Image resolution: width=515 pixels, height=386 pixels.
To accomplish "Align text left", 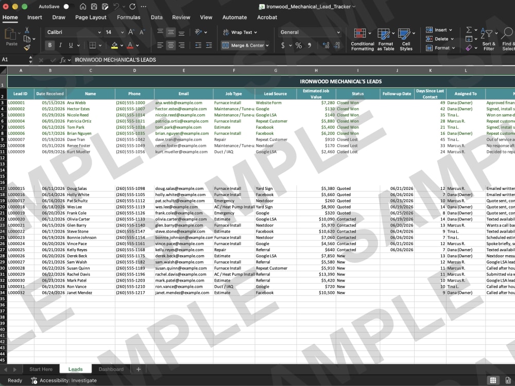I will click(160, 45).
